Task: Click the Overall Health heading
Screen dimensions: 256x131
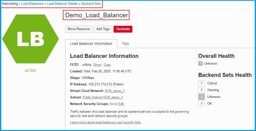Action: coord(216,56)
